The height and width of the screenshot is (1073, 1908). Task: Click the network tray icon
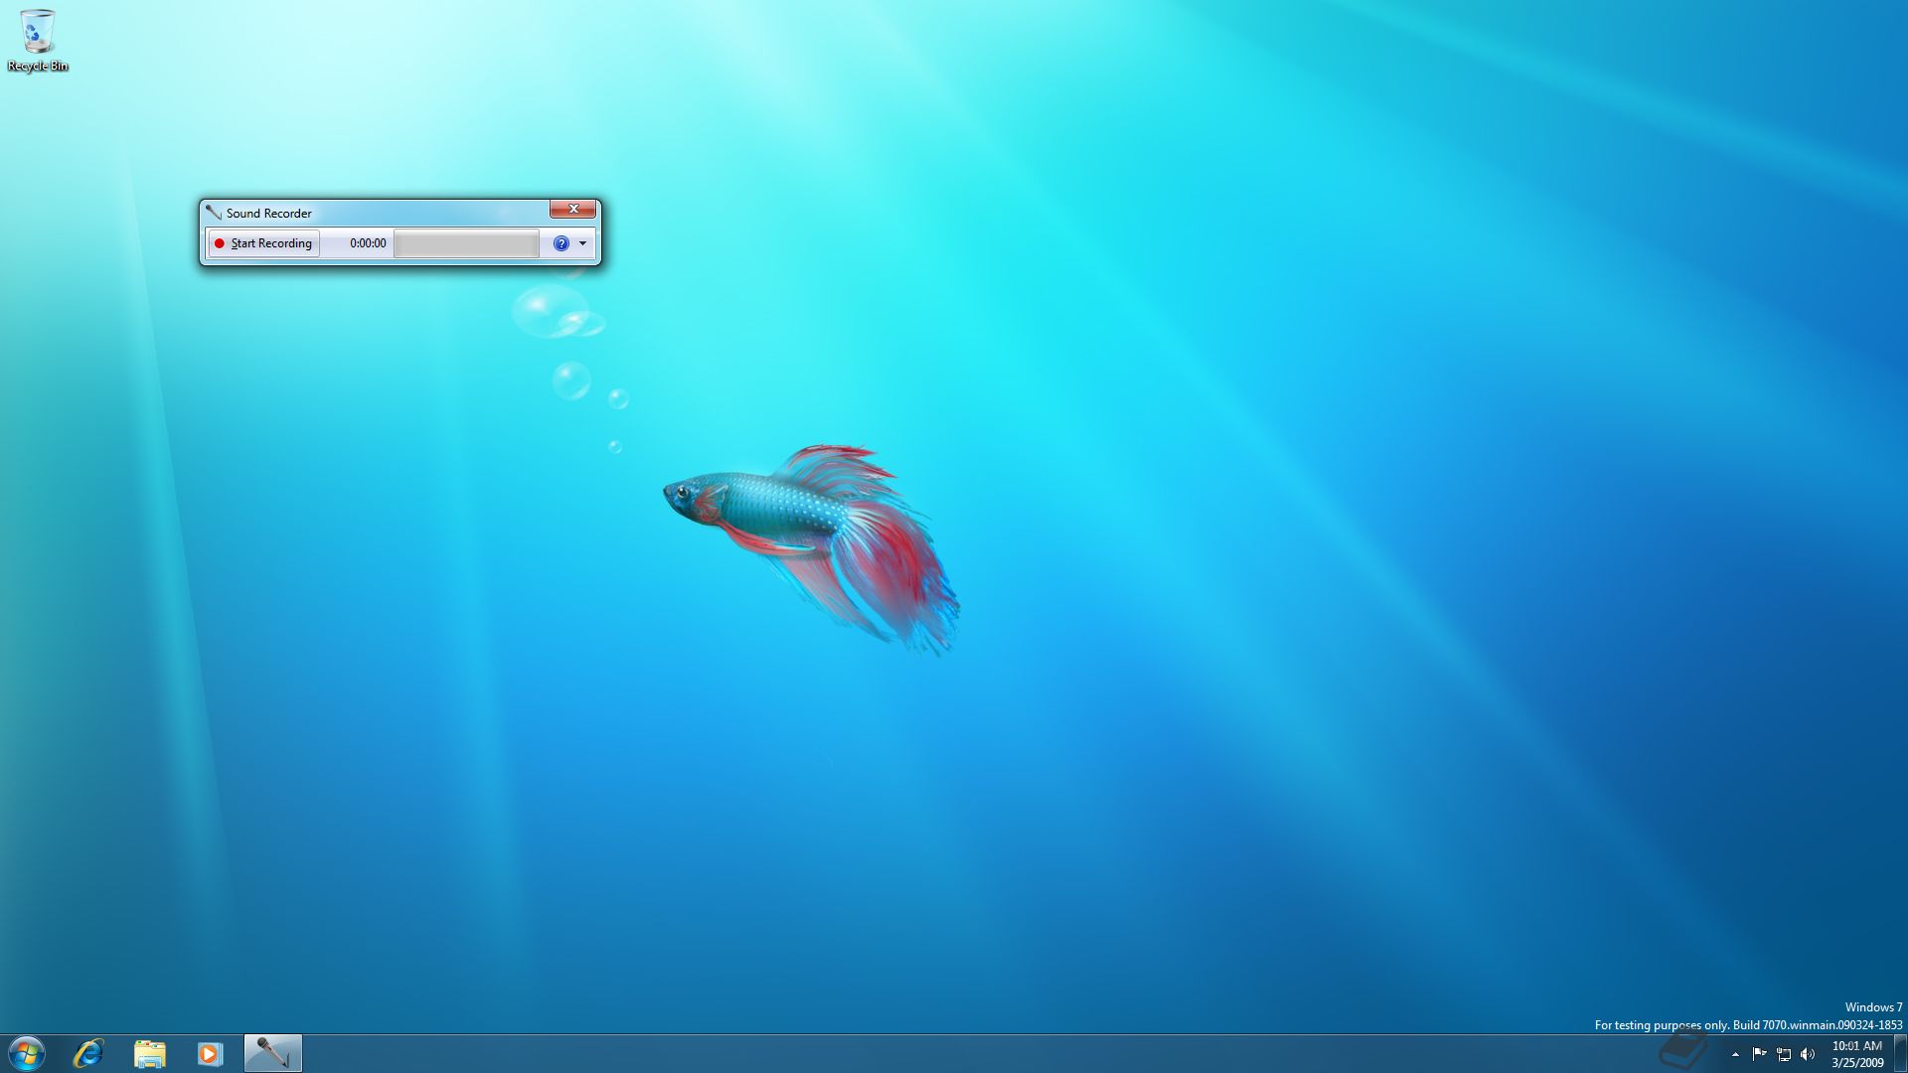tap(1784, 1054)
